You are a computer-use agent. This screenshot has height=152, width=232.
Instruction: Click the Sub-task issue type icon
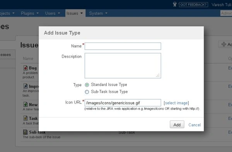pos(26,132)
